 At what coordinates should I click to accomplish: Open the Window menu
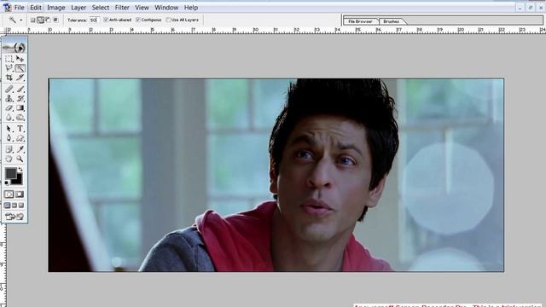click(166, 8)
